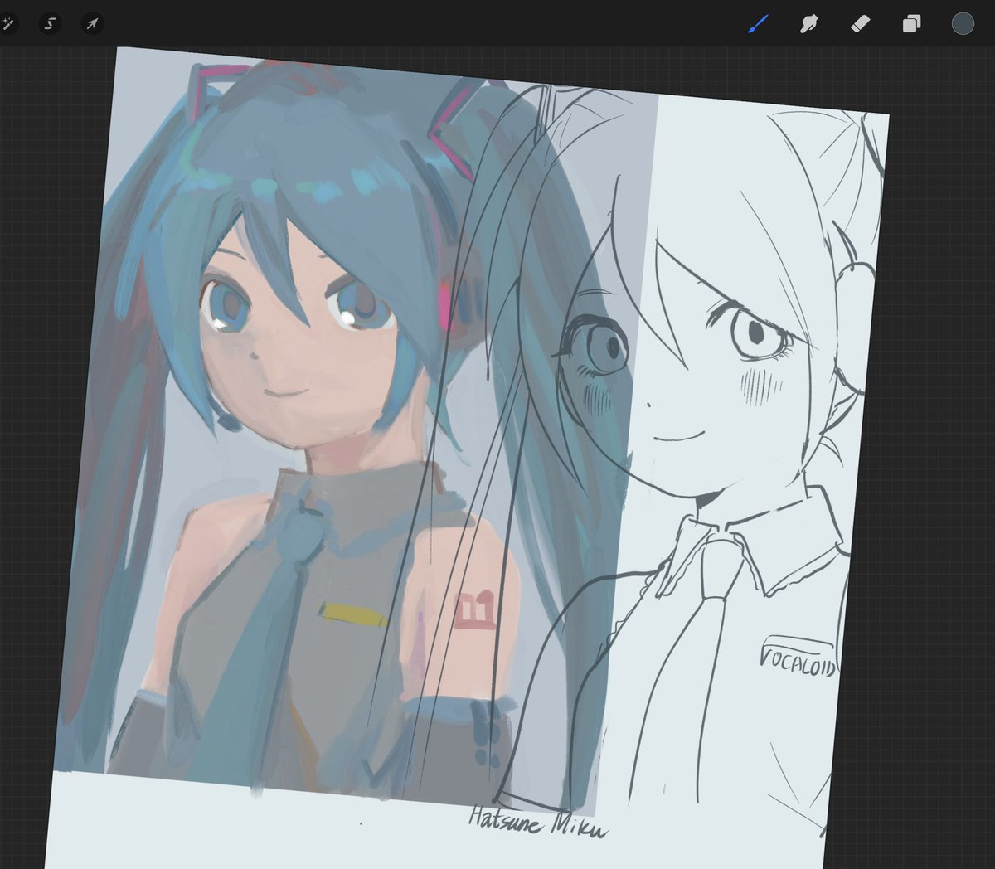Screen dimensions: 995x869
Task: Open the Layers panel
Action: (911, 23)
